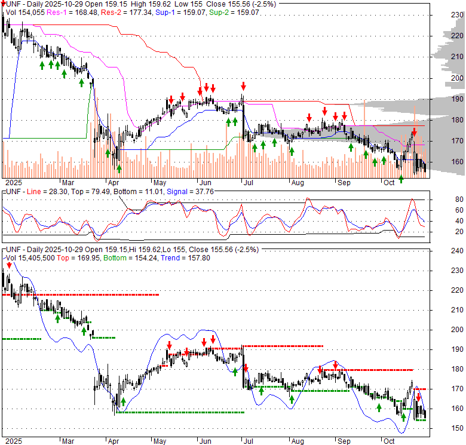Click the '190' price axis label on the top chart
Viewport: 466px width, 445px height.
[457, 99]
